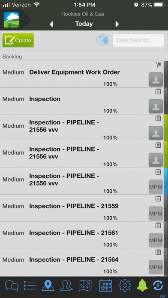
Task: Go to previous day arrow
Action: 51,24
